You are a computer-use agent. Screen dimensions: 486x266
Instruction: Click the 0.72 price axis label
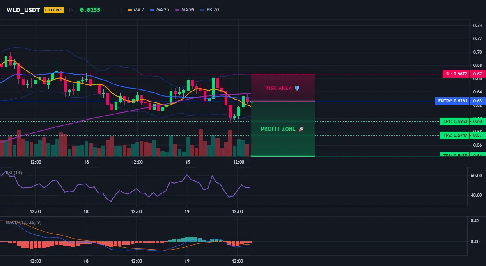(x=477, y=39)
